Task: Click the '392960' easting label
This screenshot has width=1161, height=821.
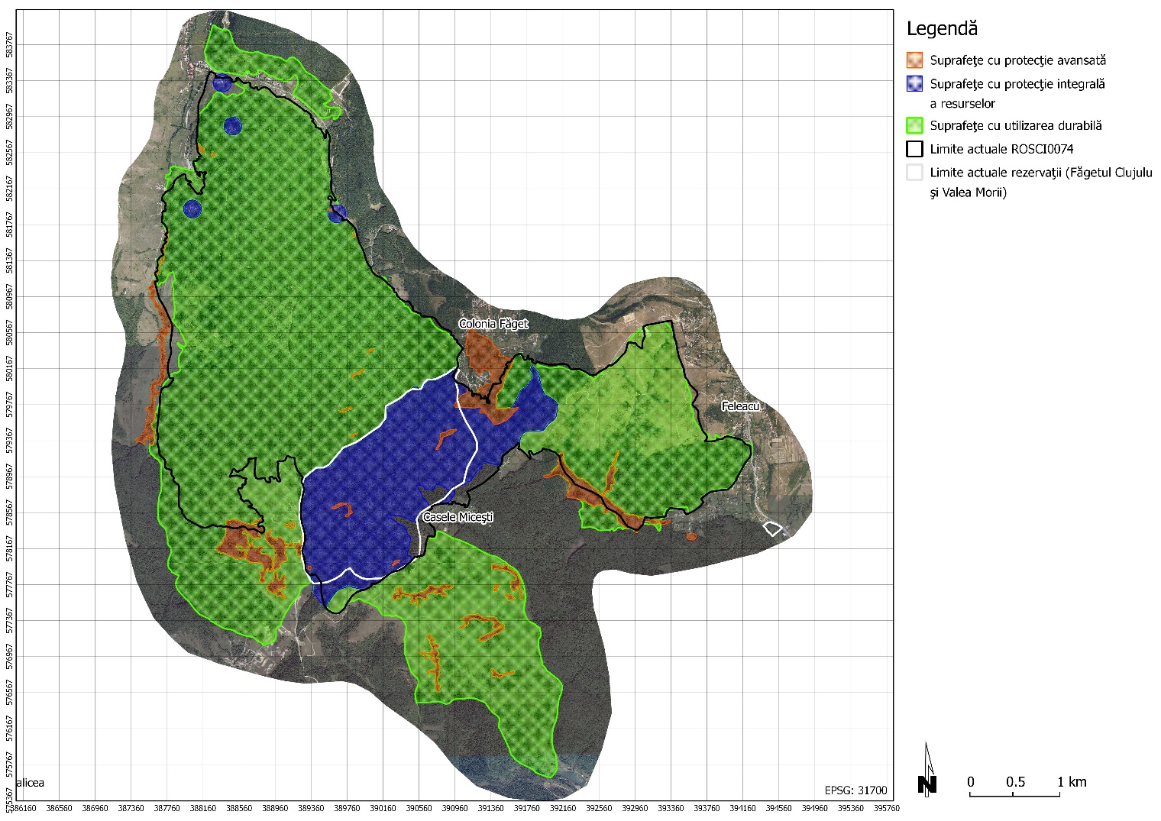Action: 635,807
